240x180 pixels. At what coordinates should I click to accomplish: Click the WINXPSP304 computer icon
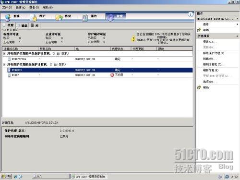coord(9,59)
